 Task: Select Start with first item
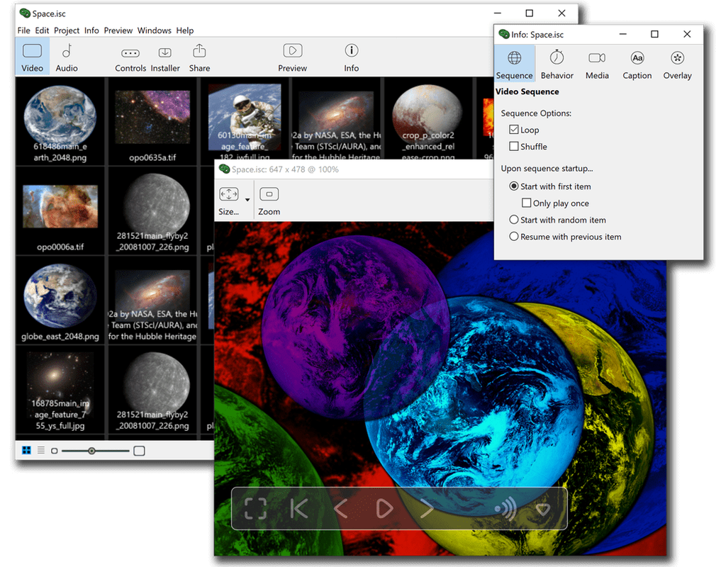(513, 186)
